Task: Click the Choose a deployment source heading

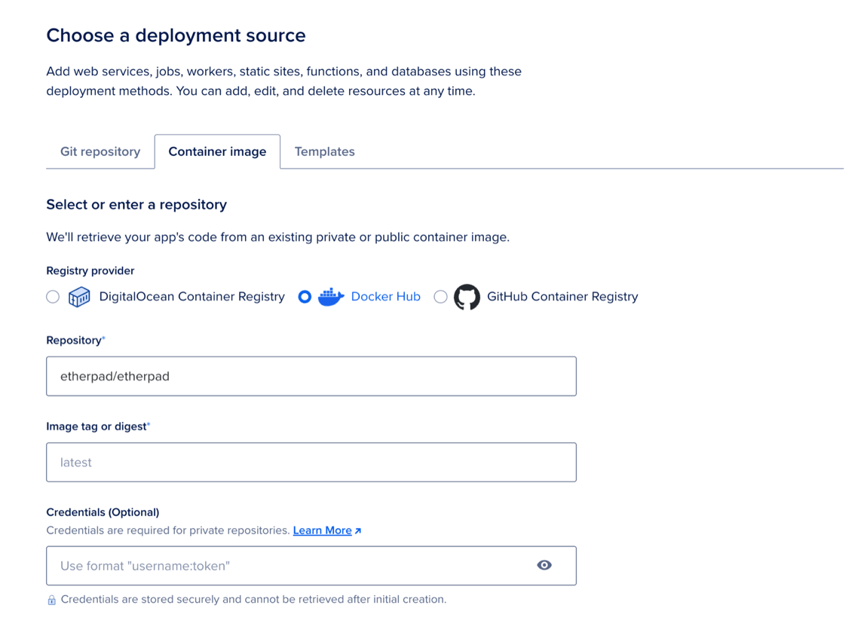Action: (x=176, y=35)
